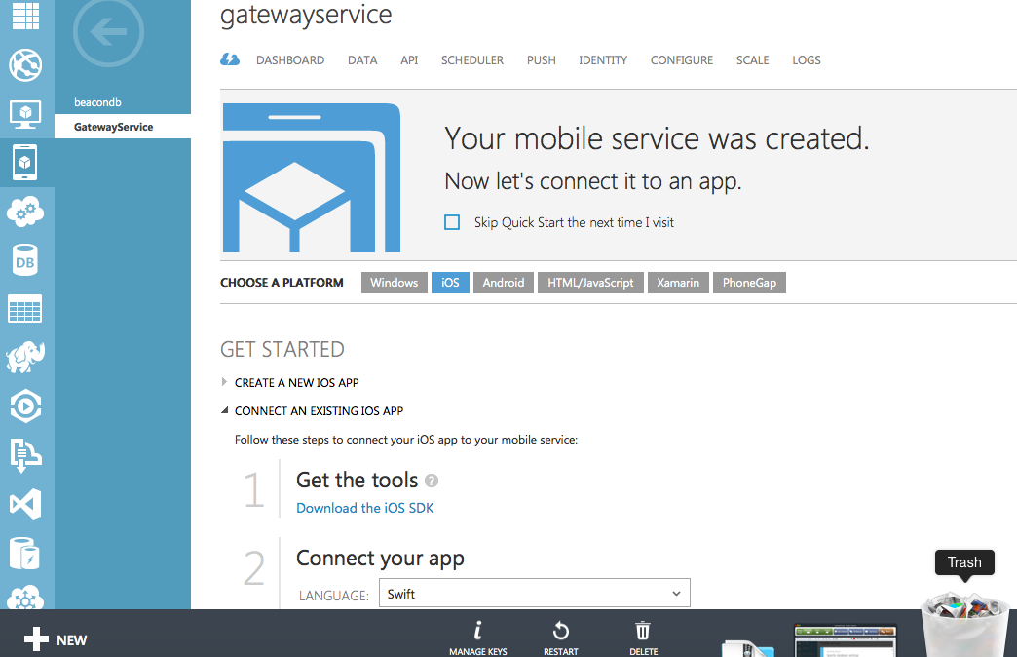Switch platform to Android
1017x657 pixels.
click(503, 282)
